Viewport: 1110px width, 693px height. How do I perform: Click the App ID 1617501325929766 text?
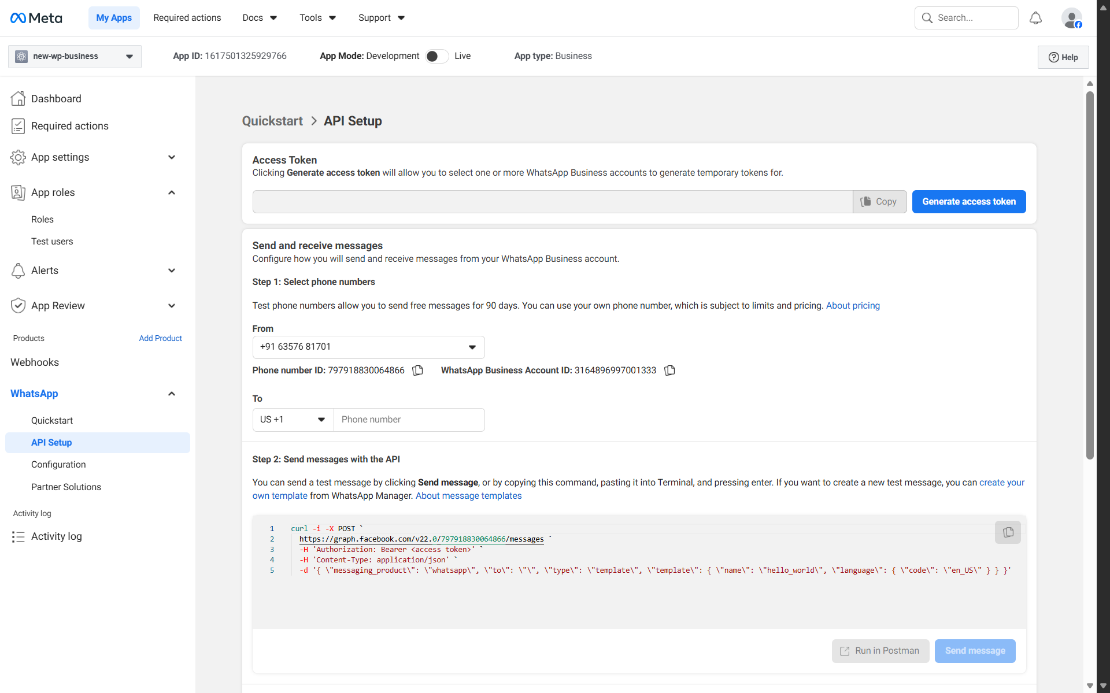pyautogui.click(x=230, y=56)
